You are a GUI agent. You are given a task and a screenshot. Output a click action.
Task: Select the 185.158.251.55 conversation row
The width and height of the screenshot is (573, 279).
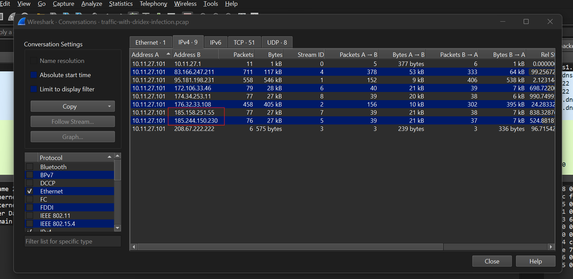(343, 112)
